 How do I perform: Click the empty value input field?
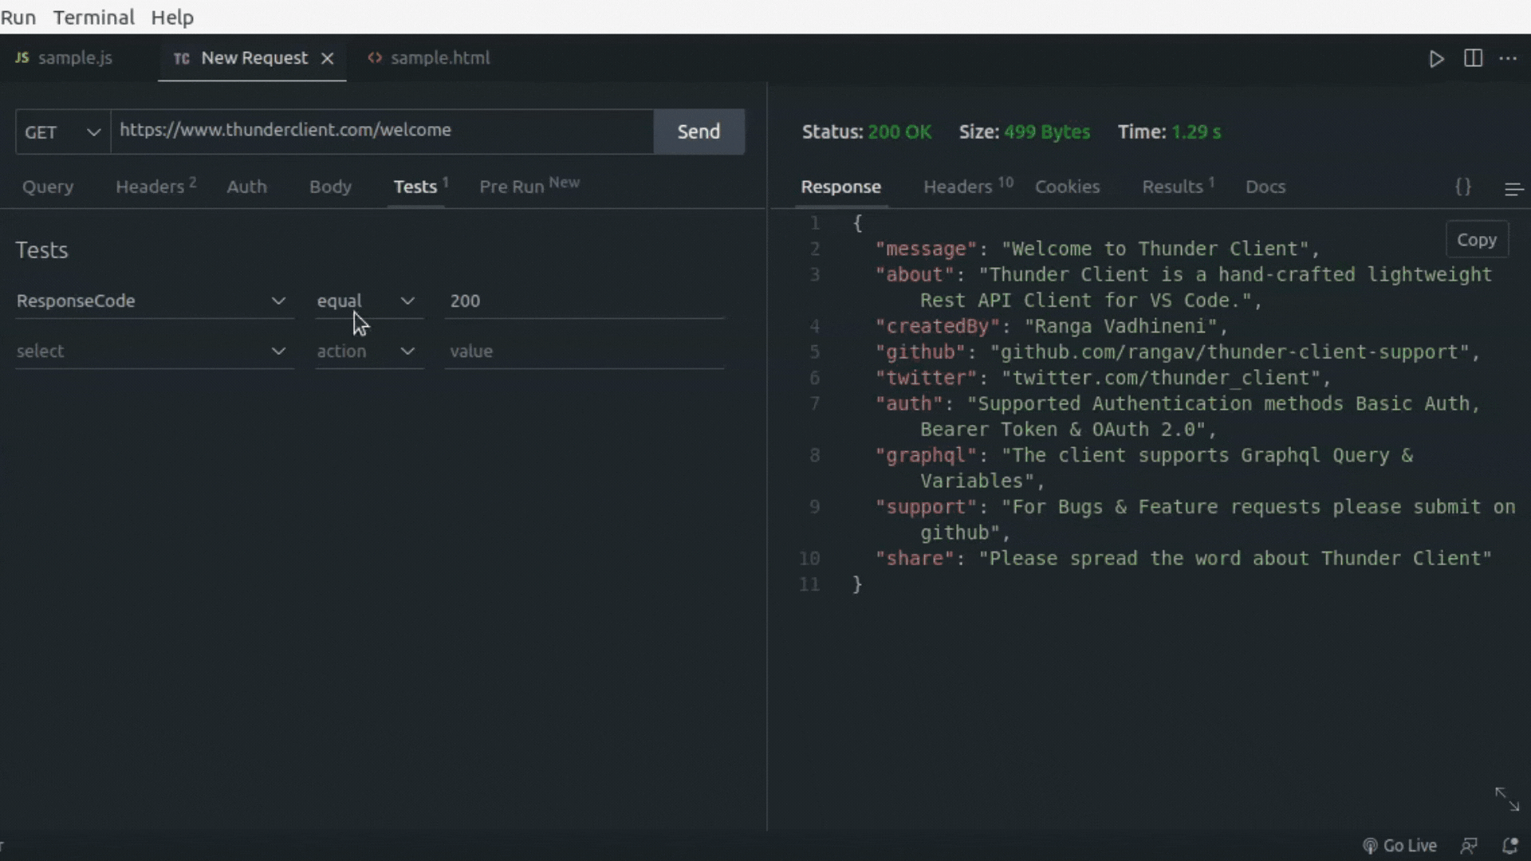[584, 351]
